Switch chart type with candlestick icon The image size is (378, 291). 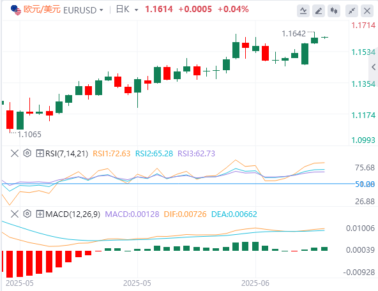[x=334, y=11]
